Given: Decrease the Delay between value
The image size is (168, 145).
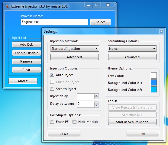Looking at the screenshot, I should (96, 106).
